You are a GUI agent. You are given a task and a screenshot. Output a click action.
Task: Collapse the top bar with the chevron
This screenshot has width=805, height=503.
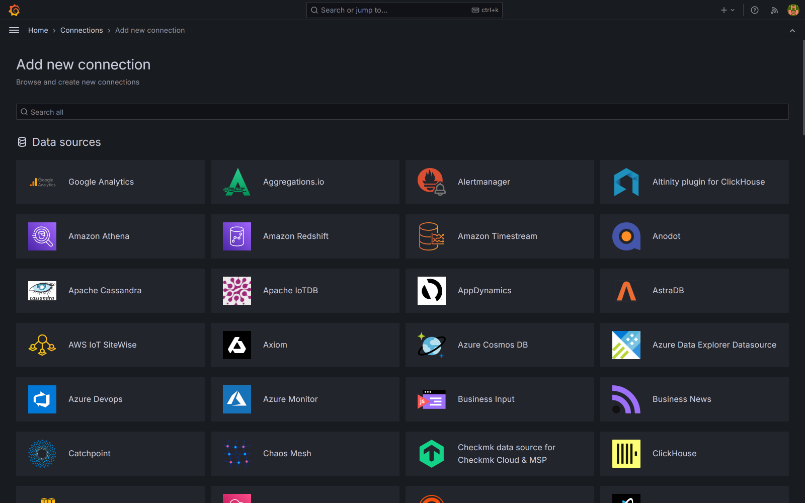792,31
